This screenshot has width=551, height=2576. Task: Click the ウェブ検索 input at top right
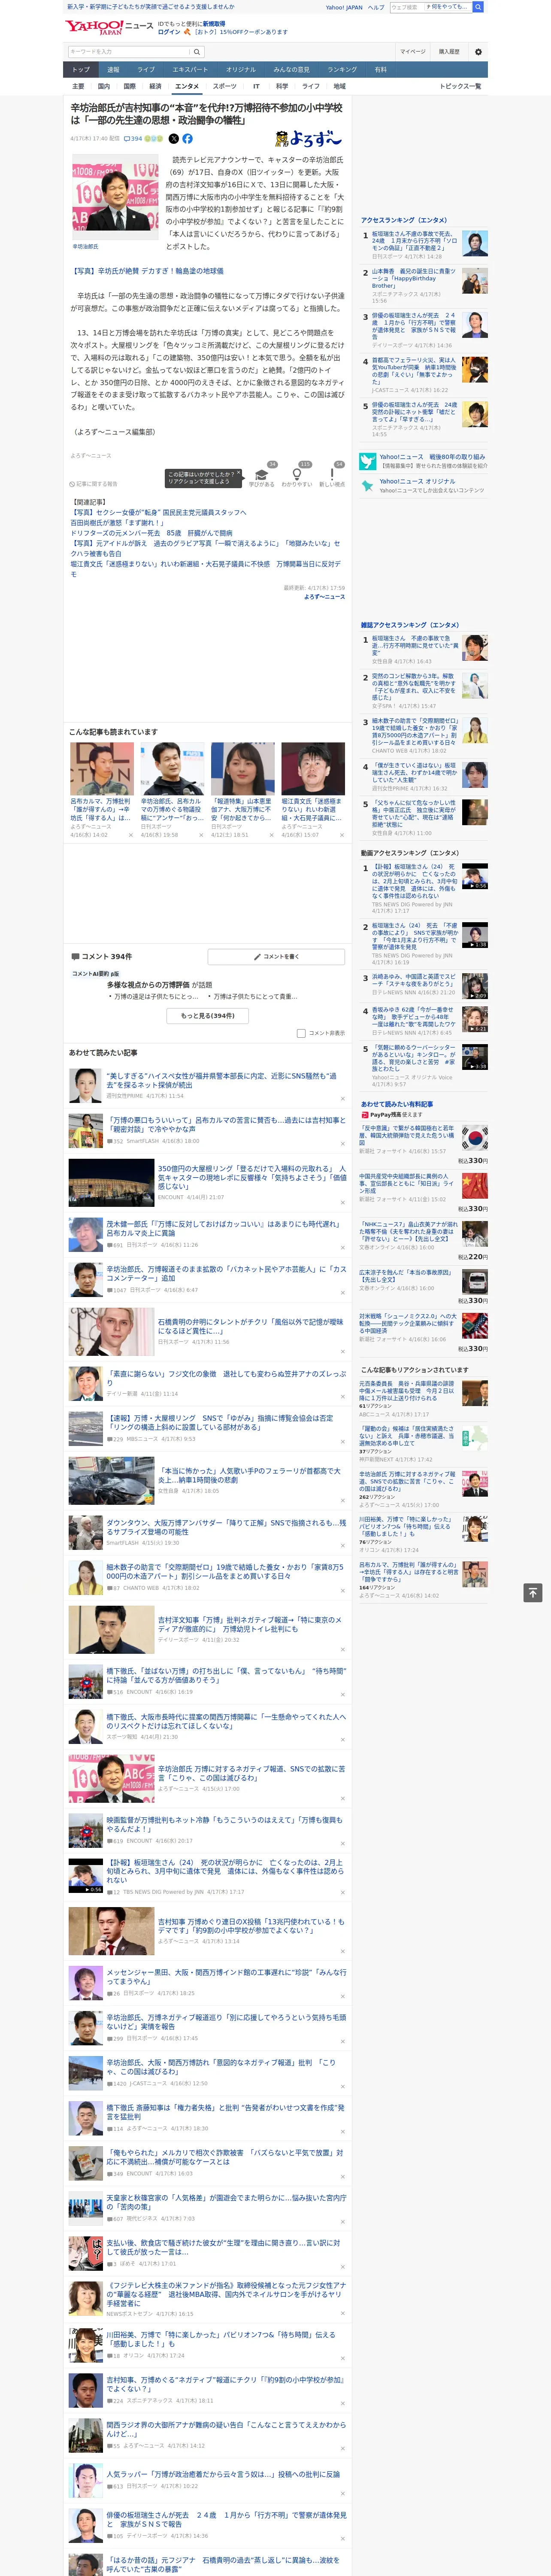(407, 7)
